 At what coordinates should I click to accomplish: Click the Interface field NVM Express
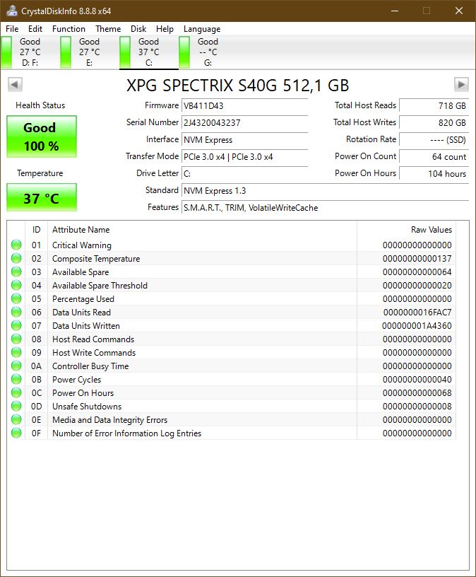pyautogui.click(x=244, y=139)
